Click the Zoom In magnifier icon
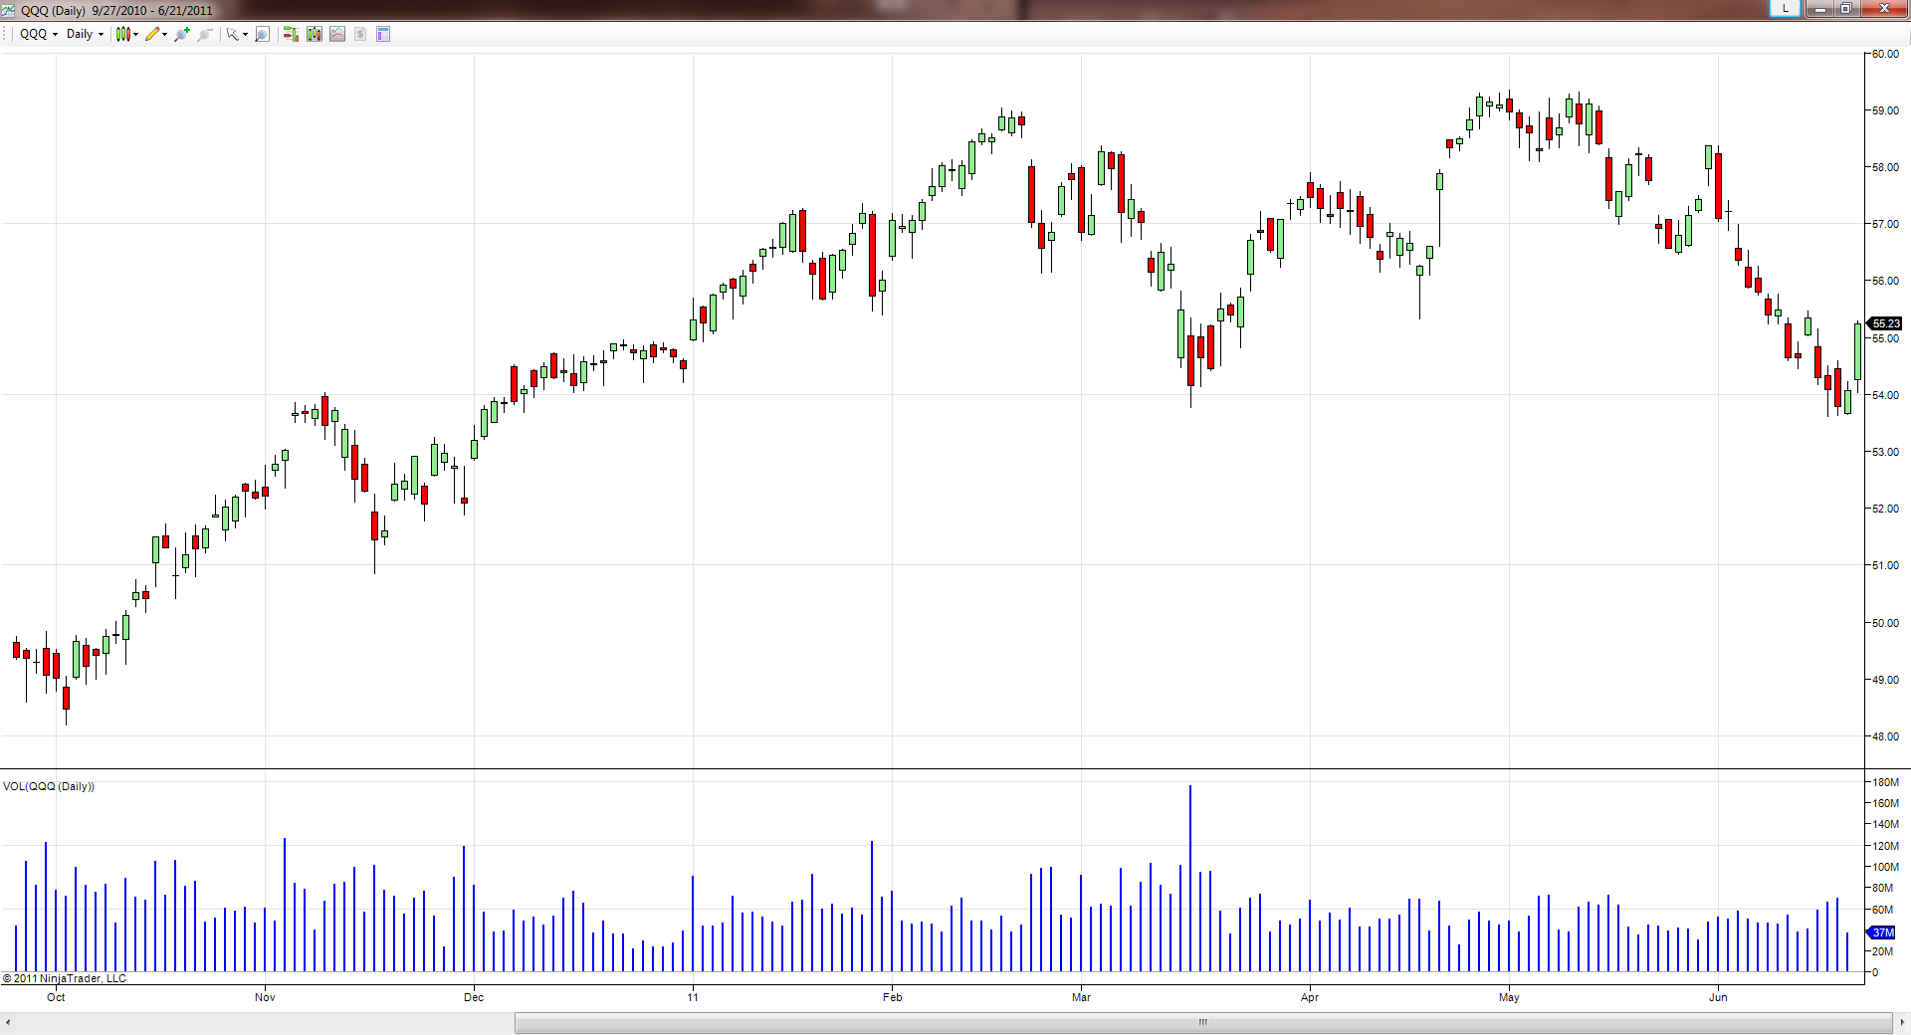 tap(182, 34)
